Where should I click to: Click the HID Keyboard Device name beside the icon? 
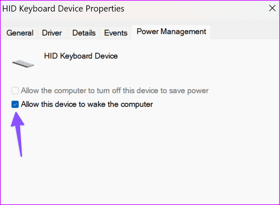coord(81,56)
